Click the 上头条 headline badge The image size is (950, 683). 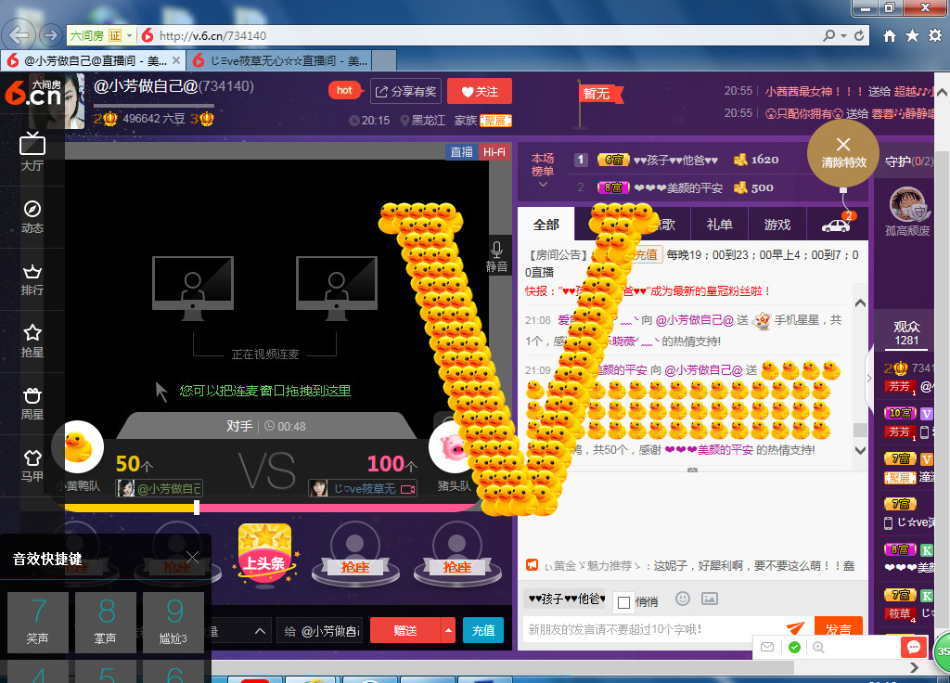point(264,555)
